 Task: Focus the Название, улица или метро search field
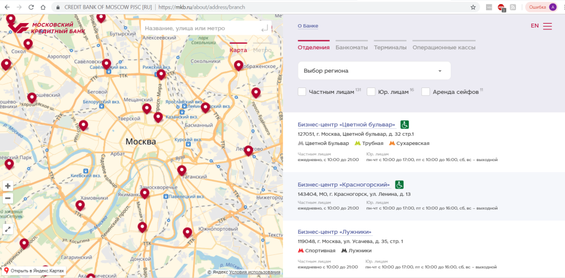199,28
